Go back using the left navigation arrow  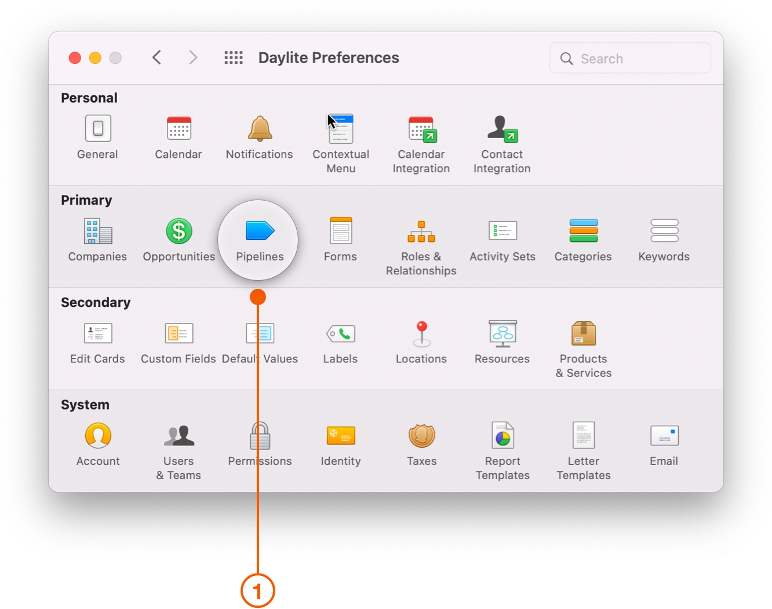click(156, 57)
